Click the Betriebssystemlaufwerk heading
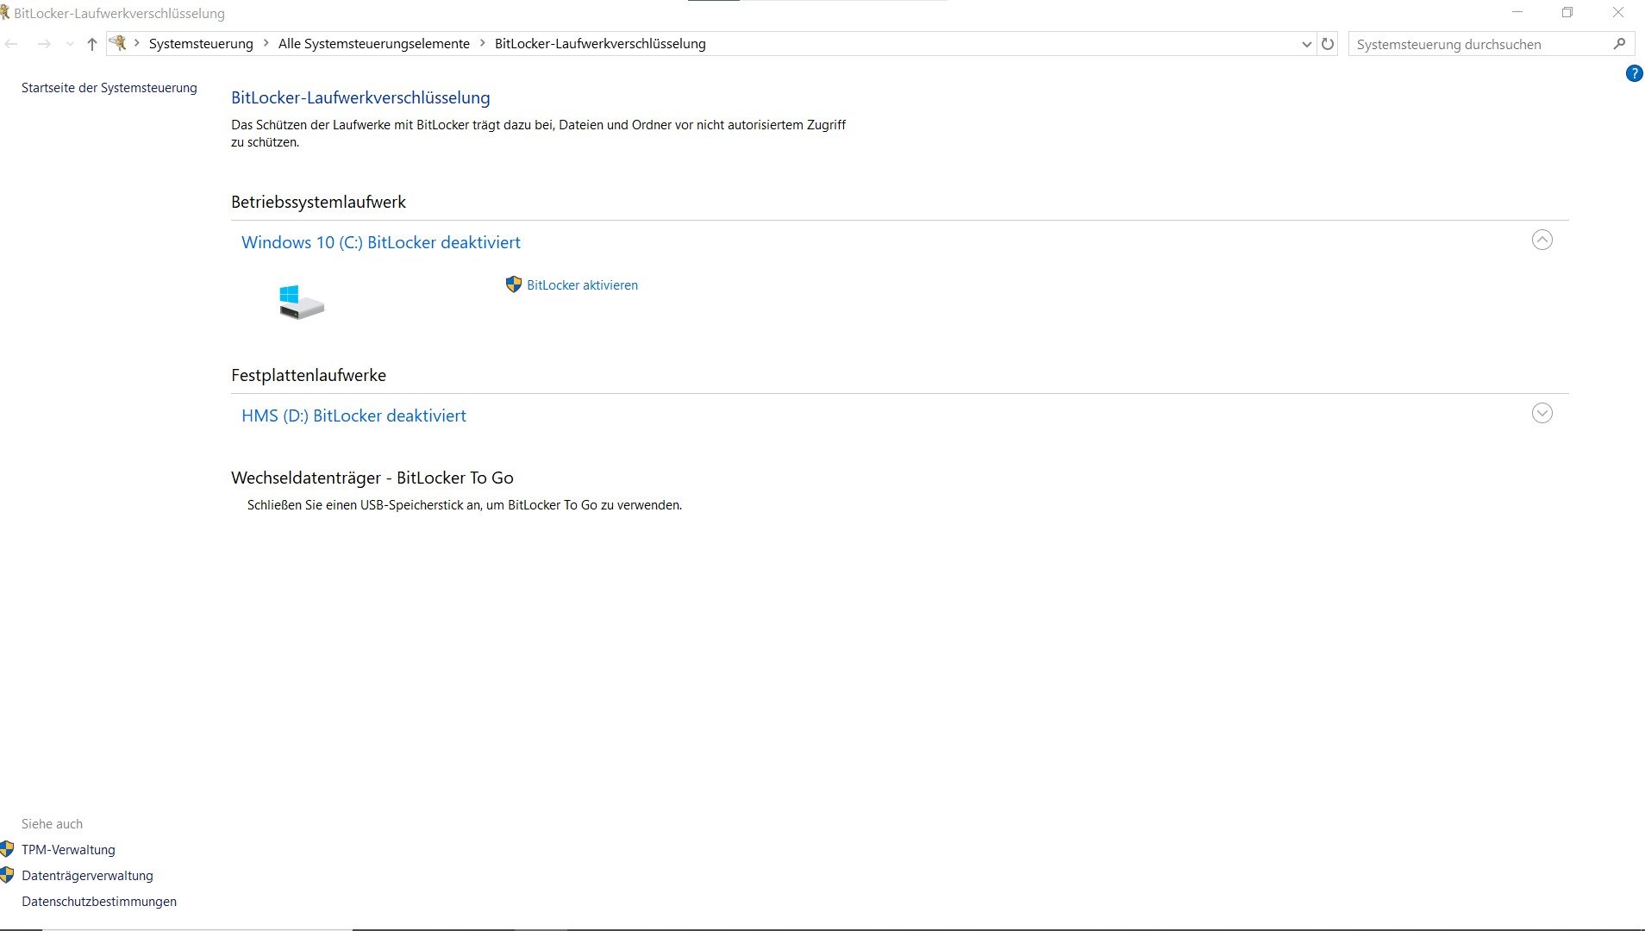 tap(318, 202)
